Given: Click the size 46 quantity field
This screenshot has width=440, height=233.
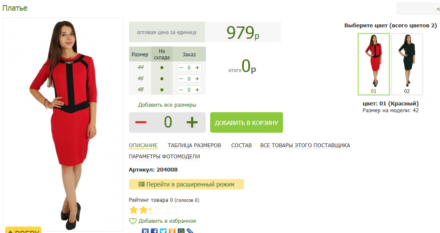Looking at the screenshot, I should [x=189, y=79].
